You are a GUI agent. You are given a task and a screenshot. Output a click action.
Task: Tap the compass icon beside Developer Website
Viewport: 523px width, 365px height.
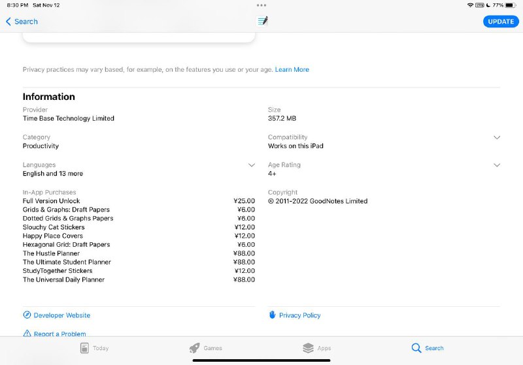coord(27,315)
